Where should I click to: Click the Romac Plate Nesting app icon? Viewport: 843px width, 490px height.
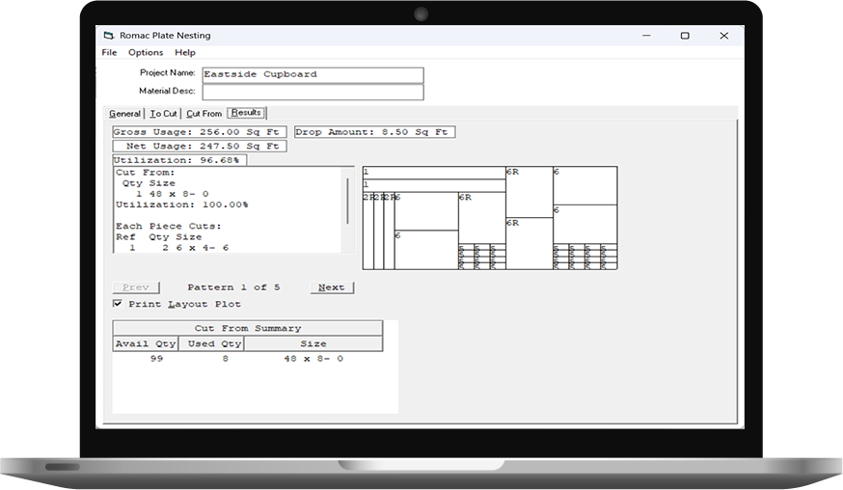(109, 36)
